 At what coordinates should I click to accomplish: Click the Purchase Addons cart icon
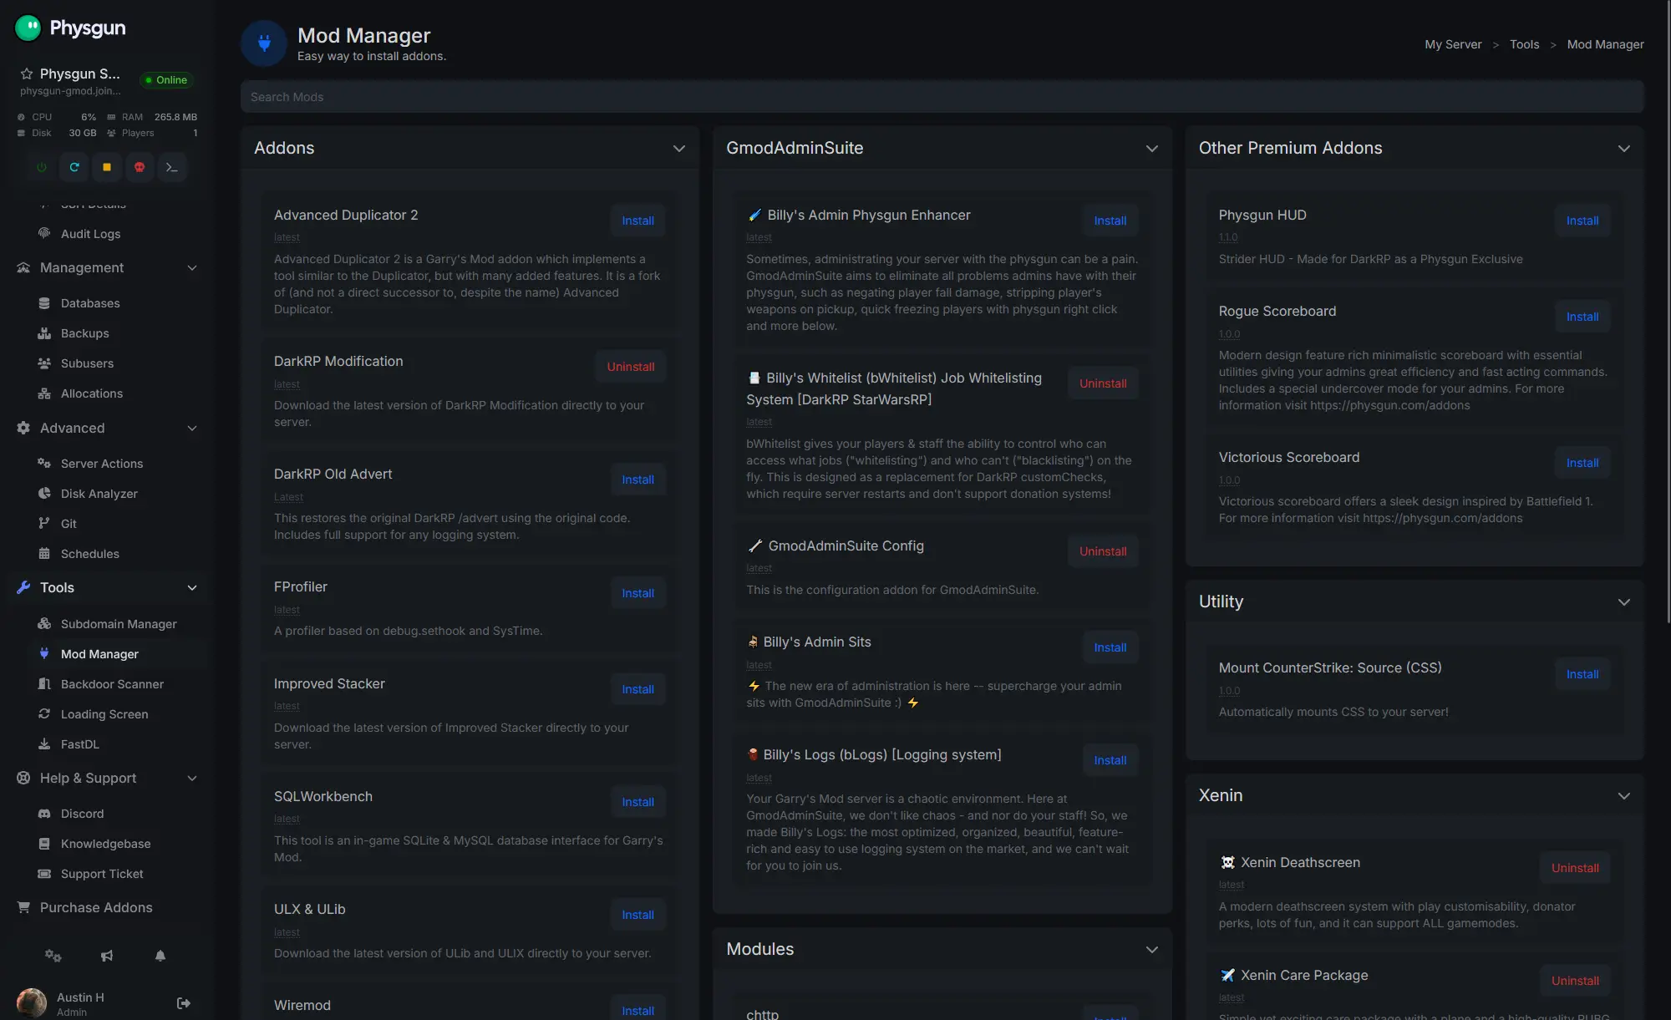23,907
